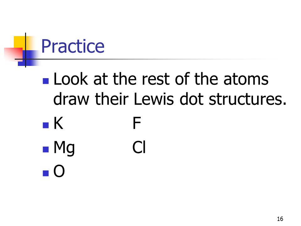Click the Practice slide title
Viewport: 301px width, 226px height.
[73, 46]
